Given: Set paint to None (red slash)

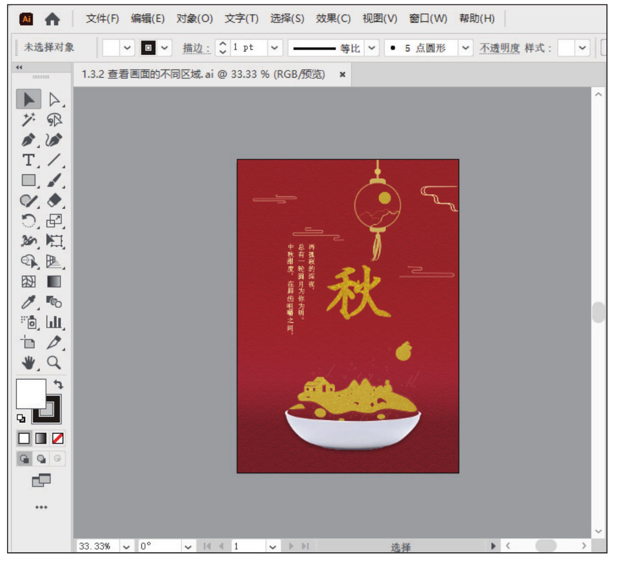Looking at the screenshot, I should [x=57, y=438].
